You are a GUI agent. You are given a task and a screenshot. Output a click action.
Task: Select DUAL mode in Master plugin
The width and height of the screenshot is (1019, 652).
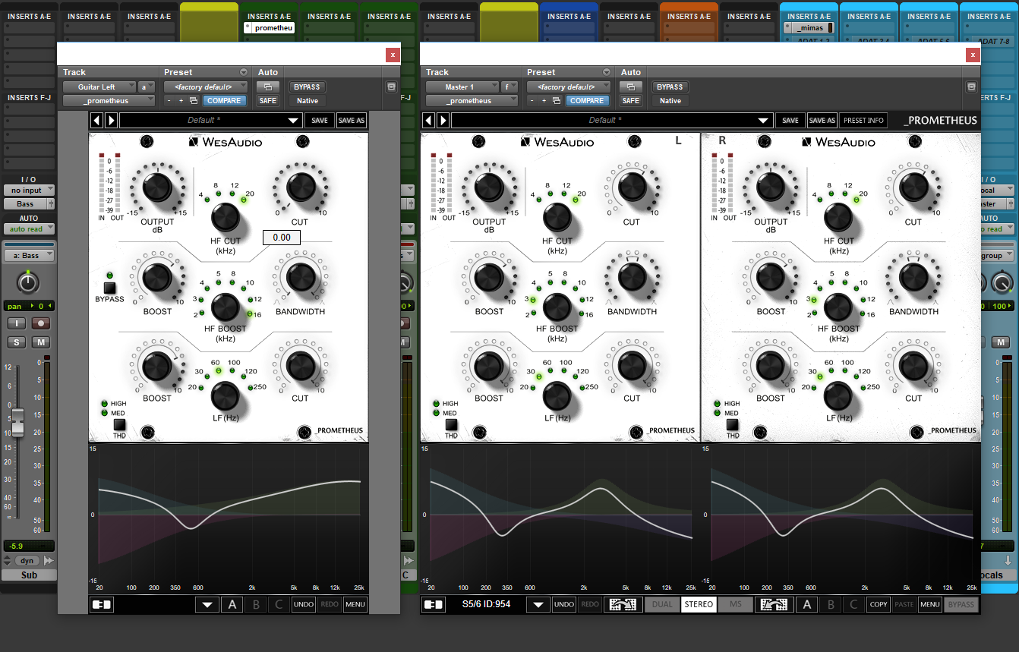pyautogui.click(x=662, y=605)
